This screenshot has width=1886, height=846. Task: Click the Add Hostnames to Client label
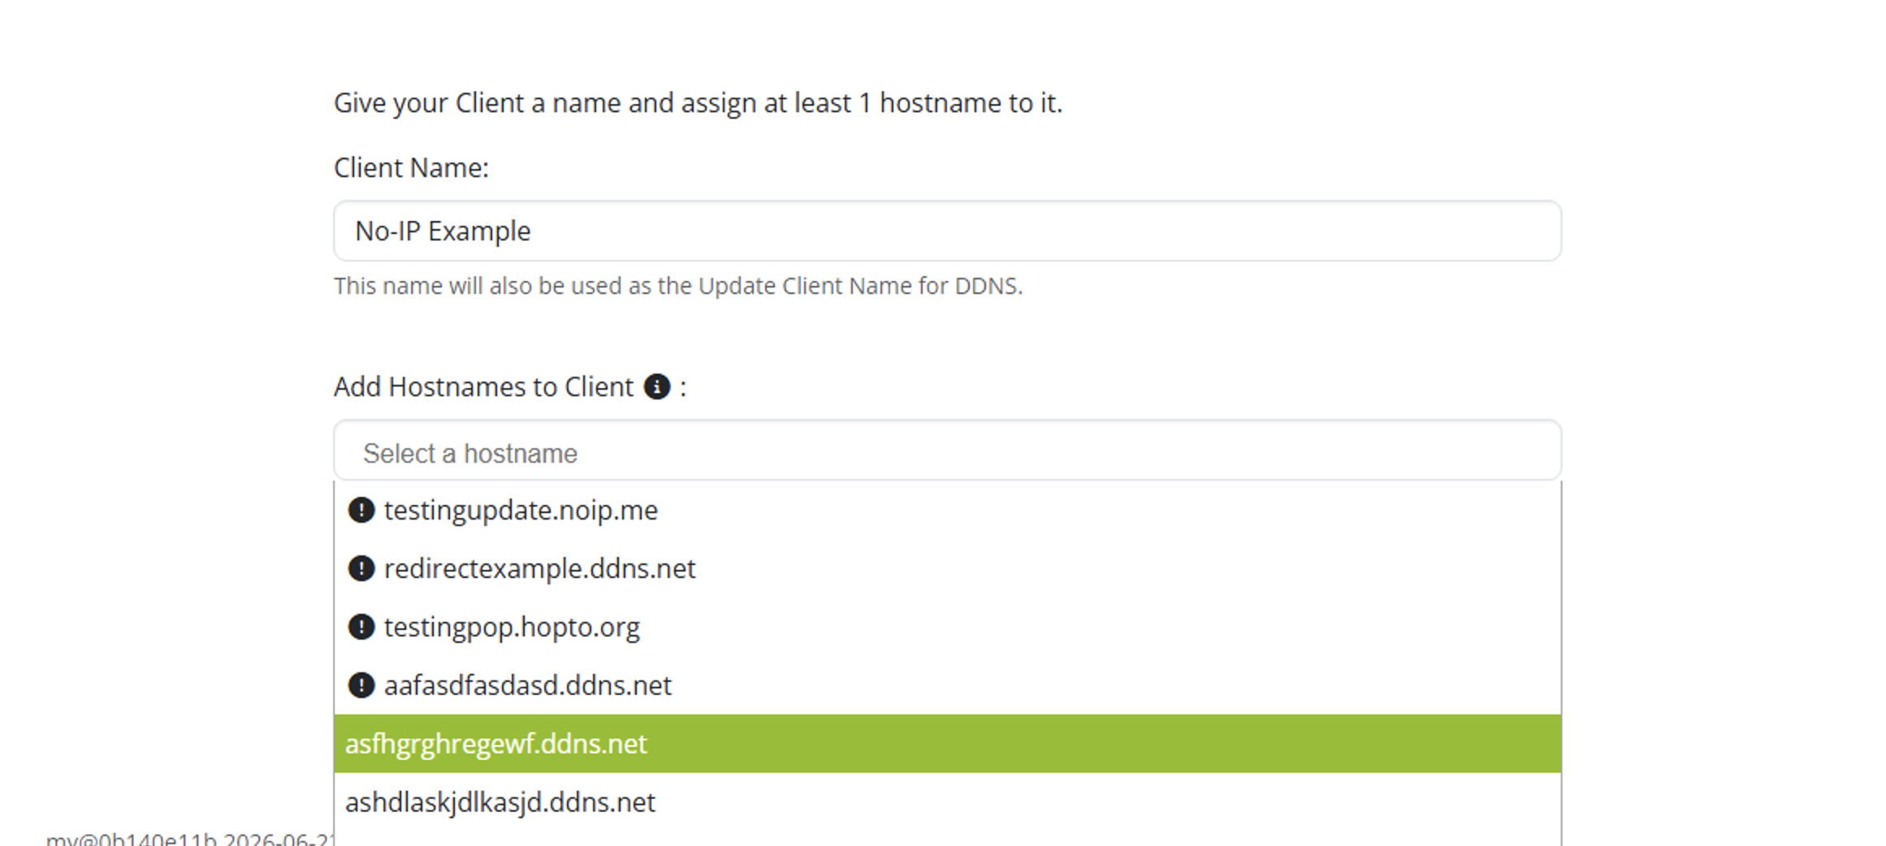pos(483,386)
